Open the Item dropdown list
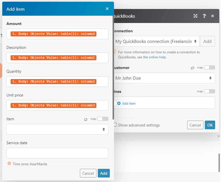This screenshot has width=221, height=182. point(57,129)
